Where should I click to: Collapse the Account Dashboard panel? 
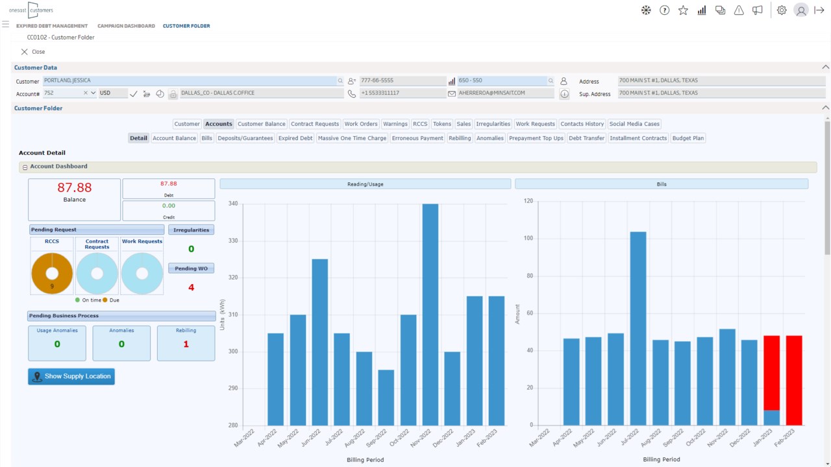pos(25,167)
